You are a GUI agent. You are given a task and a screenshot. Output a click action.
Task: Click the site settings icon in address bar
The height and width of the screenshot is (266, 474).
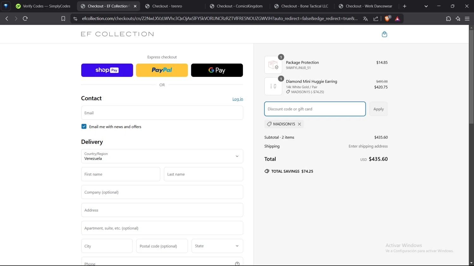75,19
